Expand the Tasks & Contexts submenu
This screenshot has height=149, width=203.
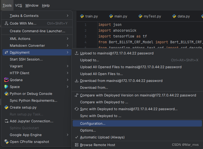(x=68, y=16)
